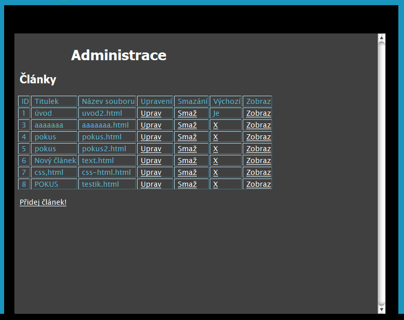Viewport: 404px width, 320px height.
Task: Click the aaaaaaa.html filename cell
Action: [x=107, y=125]
